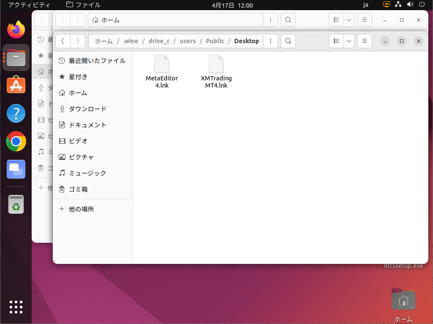This screenshot has width=433, height=324.
Task: Select ダウンロード in the sidebar
Action: [87, 109]
